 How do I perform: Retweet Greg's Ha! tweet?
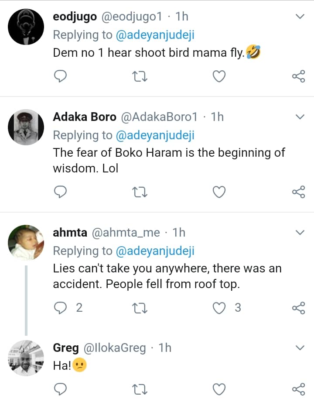[x=140, y=388]
